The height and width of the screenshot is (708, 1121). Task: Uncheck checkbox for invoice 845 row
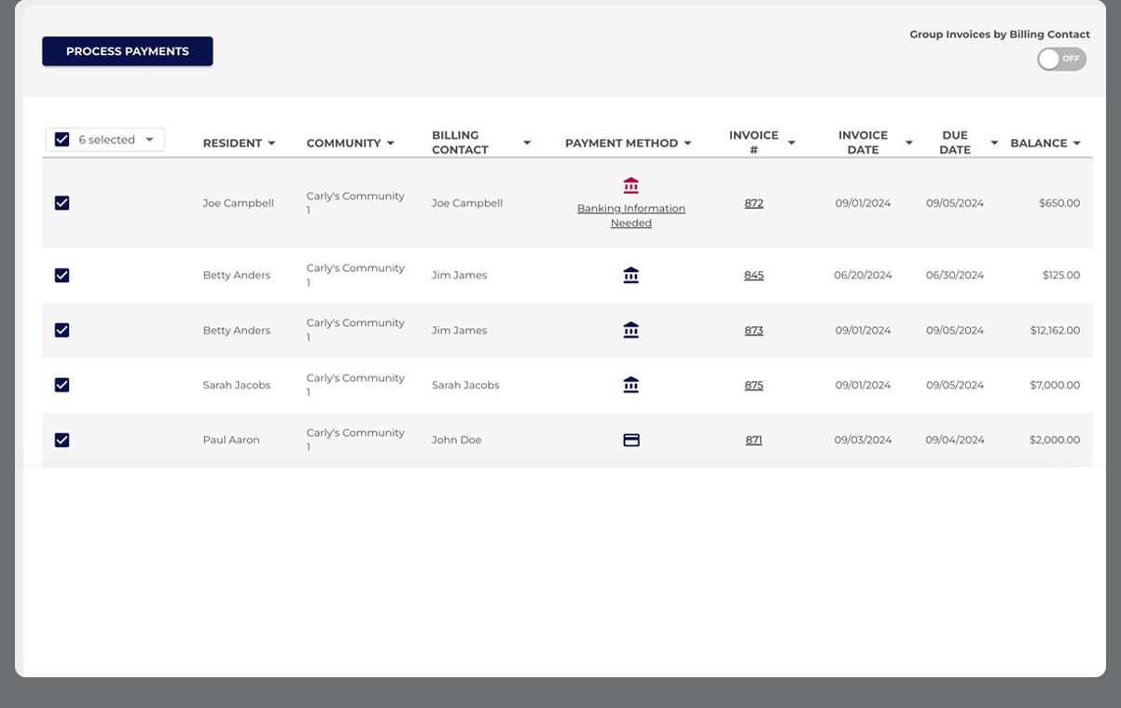[62, 275]
